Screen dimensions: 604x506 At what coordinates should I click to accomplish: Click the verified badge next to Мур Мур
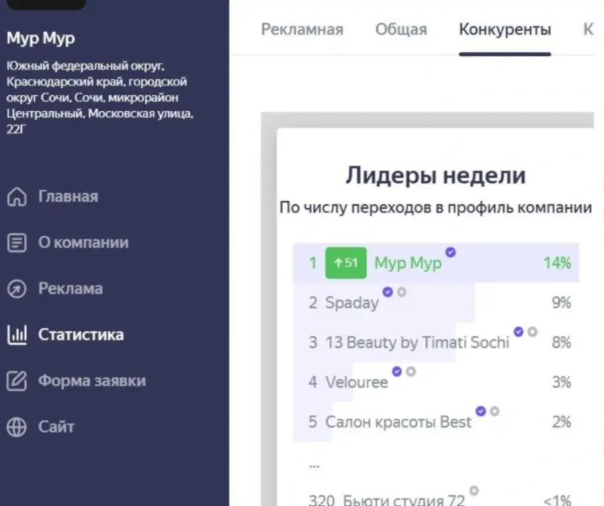[x=451, y=252]
